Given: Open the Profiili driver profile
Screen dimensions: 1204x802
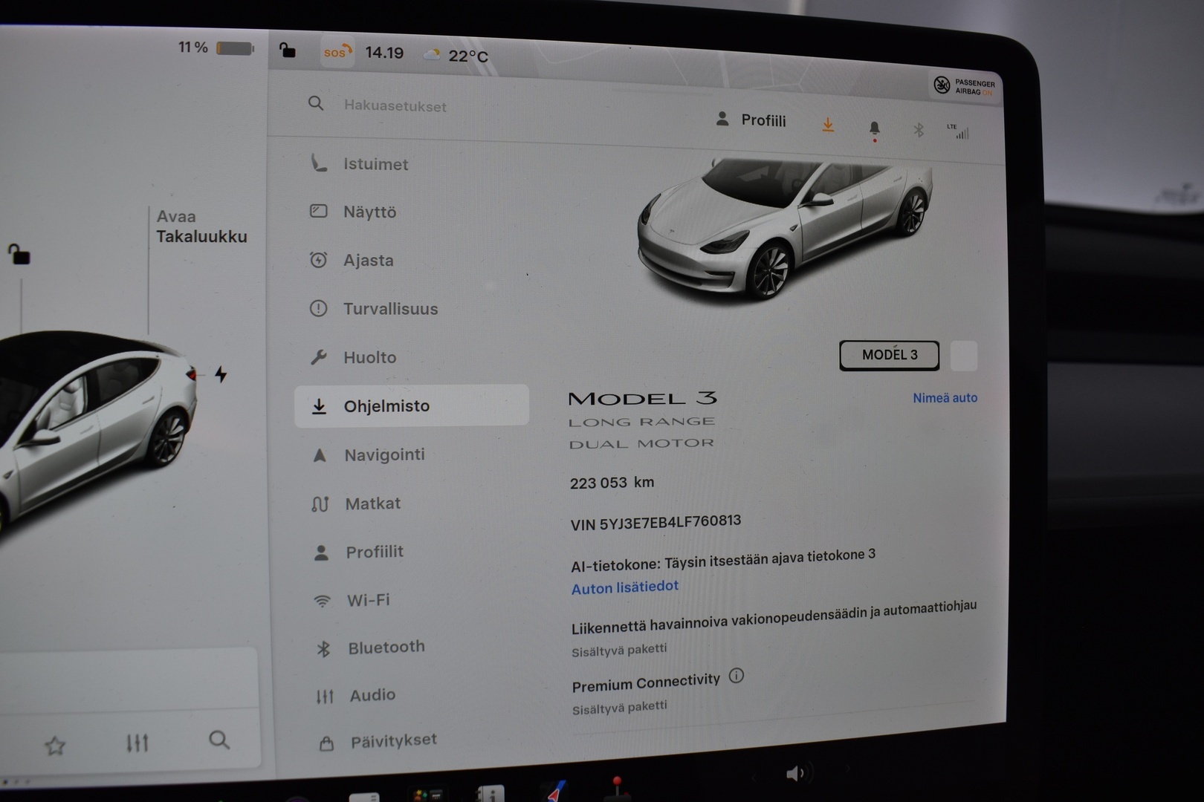Looking at the screenshot, I should point(751,120).
